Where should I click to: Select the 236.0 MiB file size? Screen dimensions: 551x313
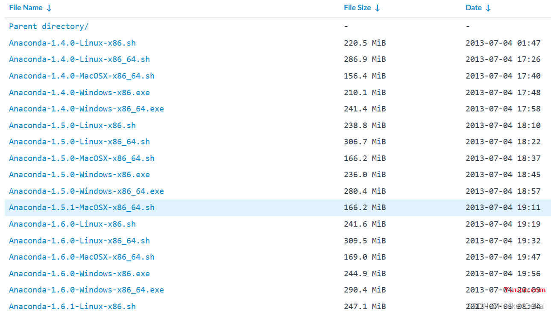click(x=365, y=175)
